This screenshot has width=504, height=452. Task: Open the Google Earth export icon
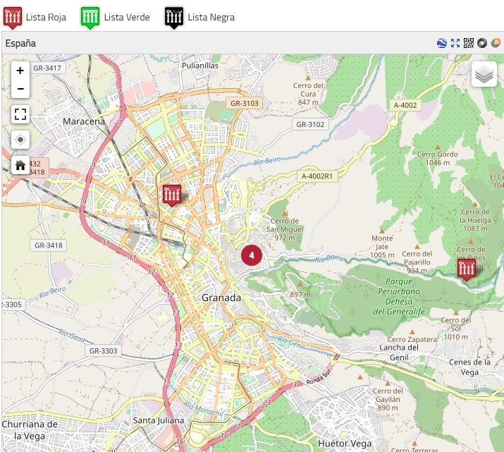point(442,43)
